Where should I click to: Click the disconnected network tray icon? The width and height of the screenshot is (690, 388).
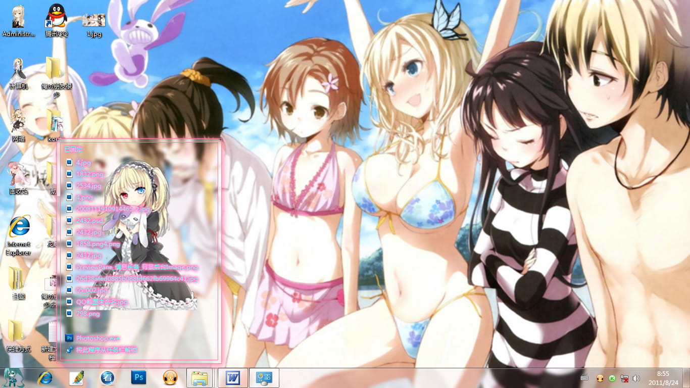click(x=624, y=377)
